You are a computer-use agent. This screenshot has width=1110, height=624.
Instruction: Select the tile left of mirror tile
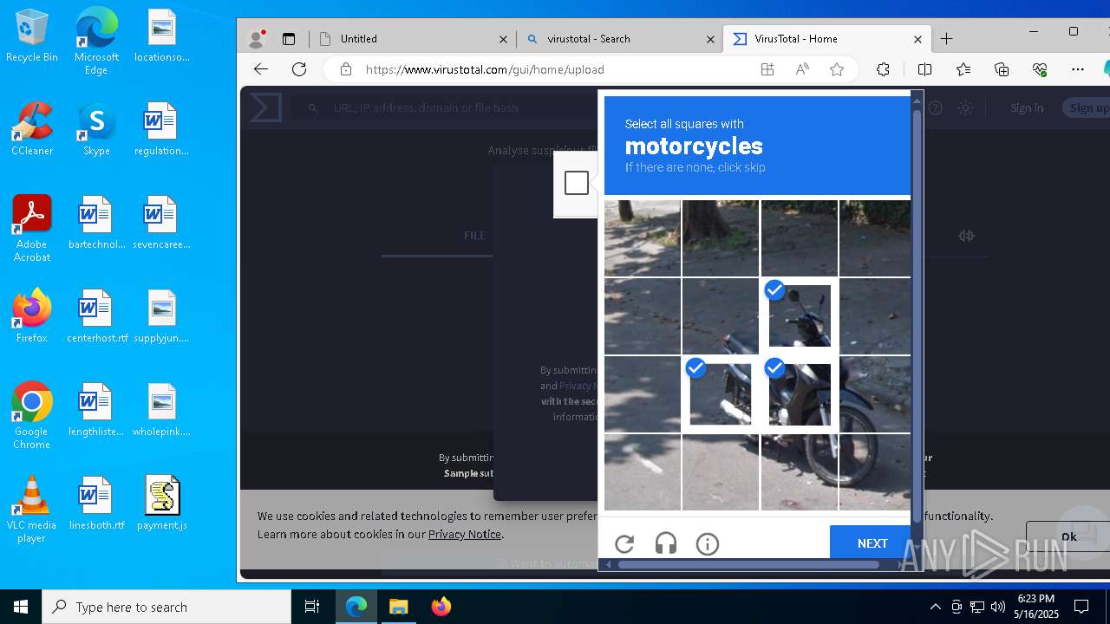[721, 316]
